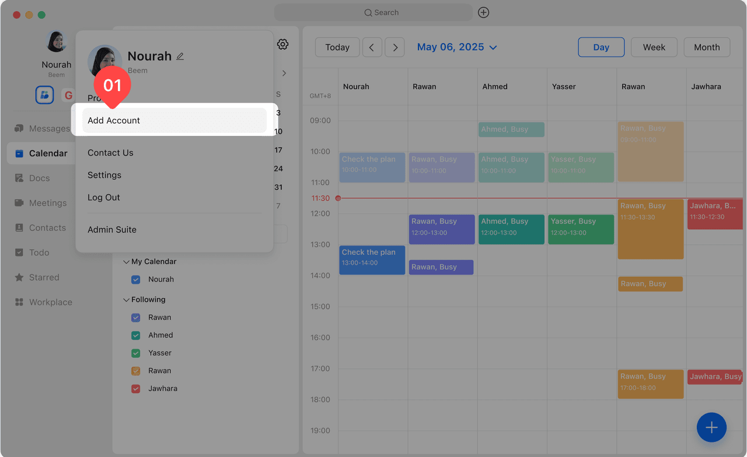Open Starred in the sidebar
Viewport: 747px width, 457px height.
(44, 277)
